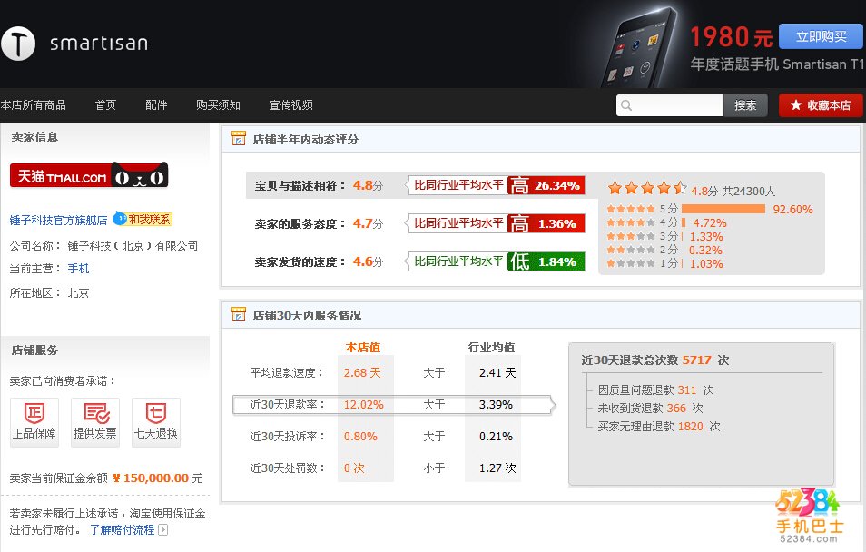Click the Smartisan T logo icon

click(17, 44)
